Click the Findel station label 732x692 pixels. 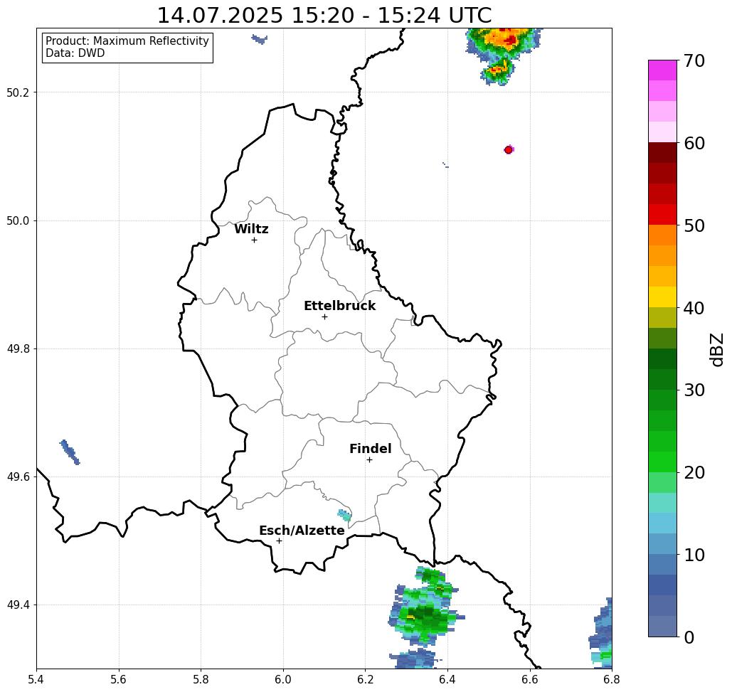tap(370, 449)
